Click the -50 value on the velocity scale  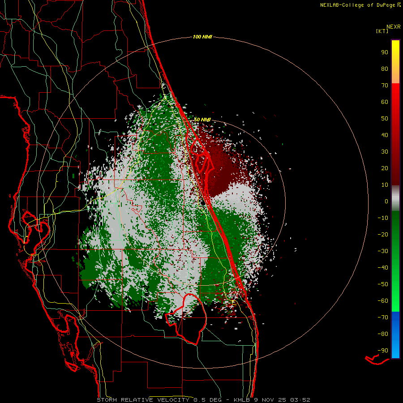383,284
